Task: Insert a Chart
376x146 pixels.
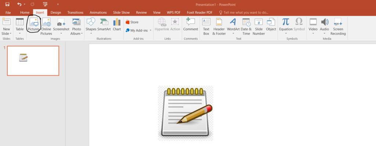Action: click(x=117, y=25)
